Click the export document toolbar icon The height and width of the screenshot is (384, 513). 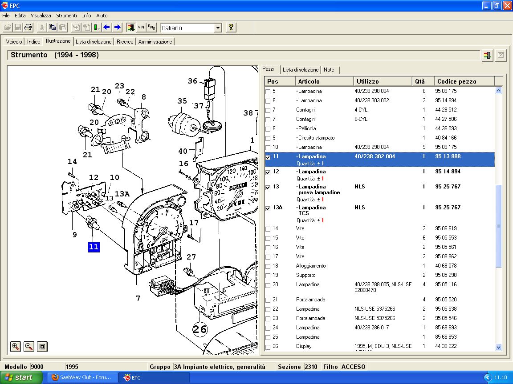coord(86,28)
